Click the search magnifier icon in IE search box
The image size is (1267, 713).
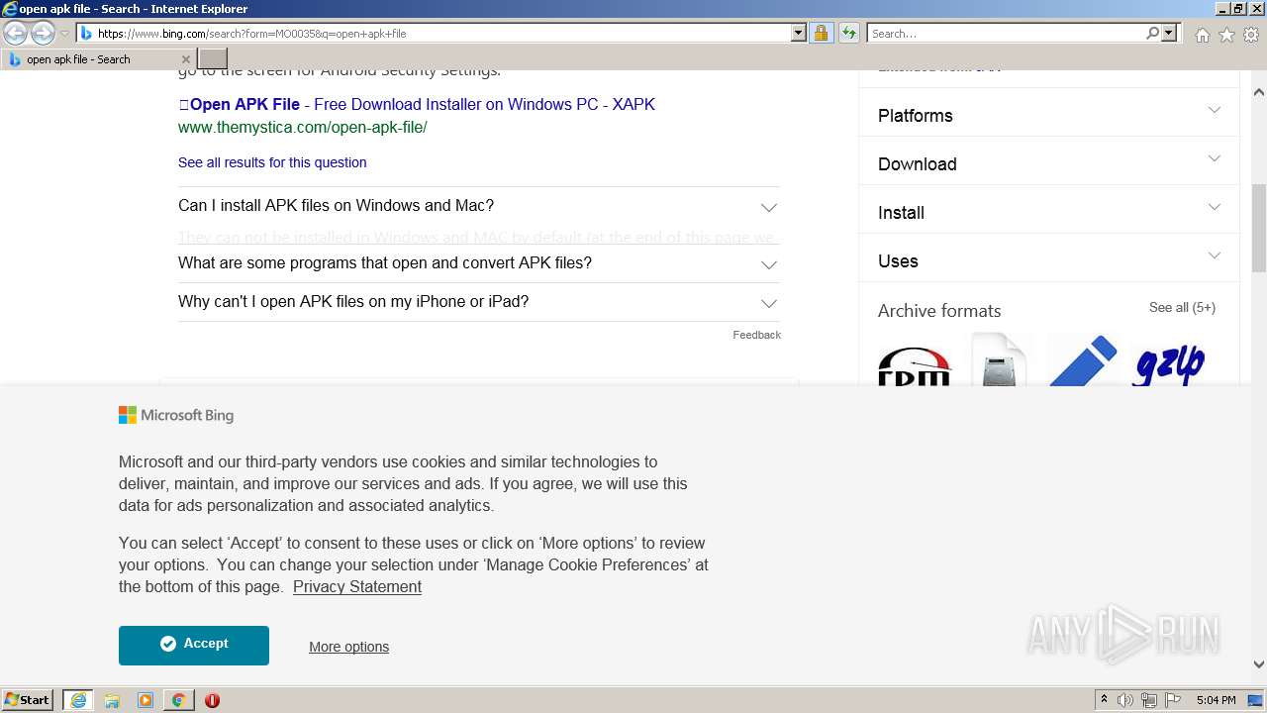click(x=1152, y=33)
